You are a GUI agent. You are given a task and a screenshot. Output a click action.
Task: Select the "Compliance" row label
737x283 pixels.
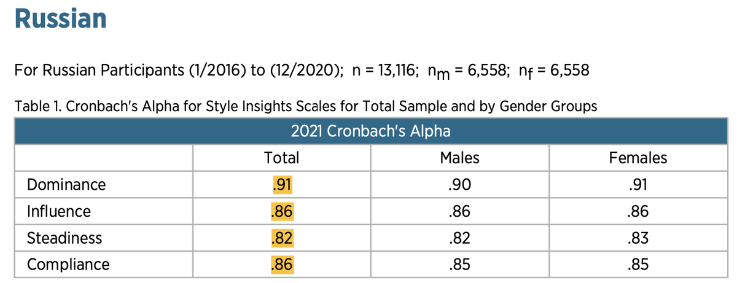[x=68, y=265]
